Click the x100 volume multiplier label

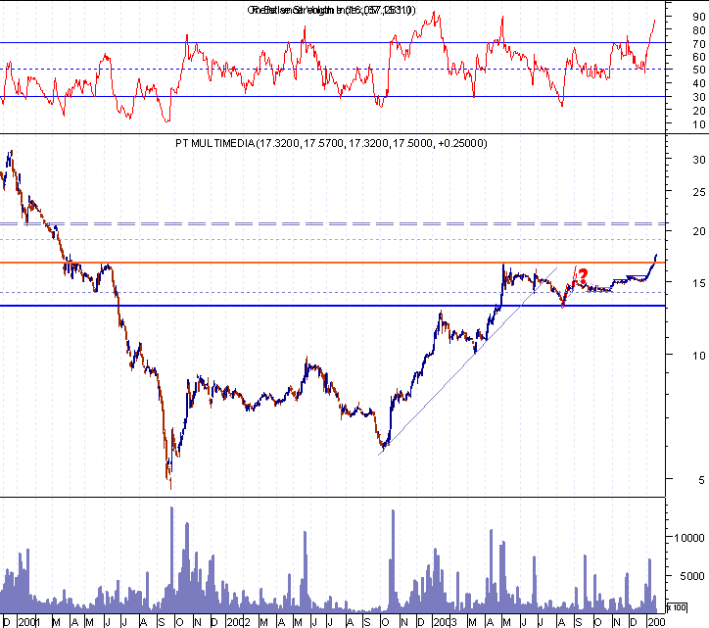(x=678, y=607)
